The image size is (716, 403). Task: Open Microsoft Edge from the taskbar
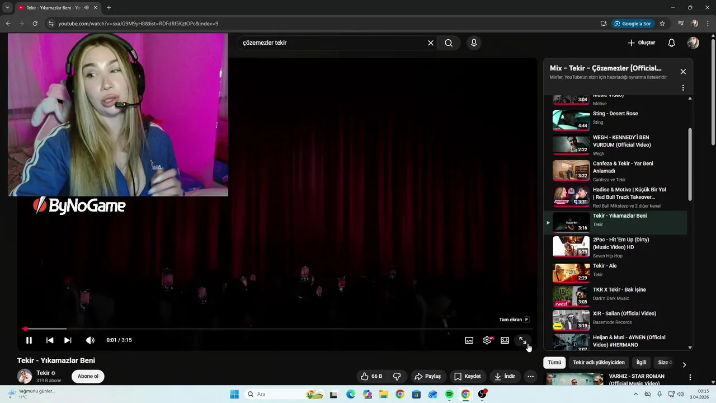coord(351,394)
